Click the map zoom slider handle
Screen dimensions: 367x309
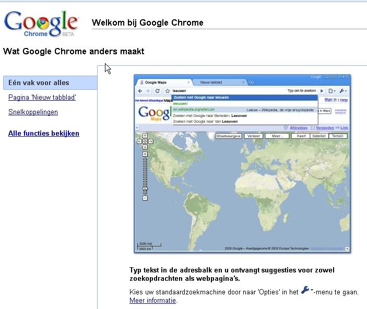(x=145, y=188)
